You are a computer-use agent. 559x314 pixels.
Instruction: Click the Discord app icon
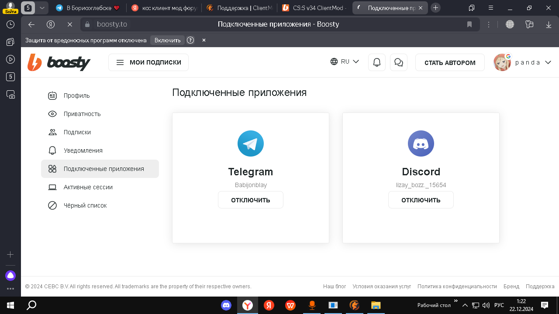pos(421,143)
